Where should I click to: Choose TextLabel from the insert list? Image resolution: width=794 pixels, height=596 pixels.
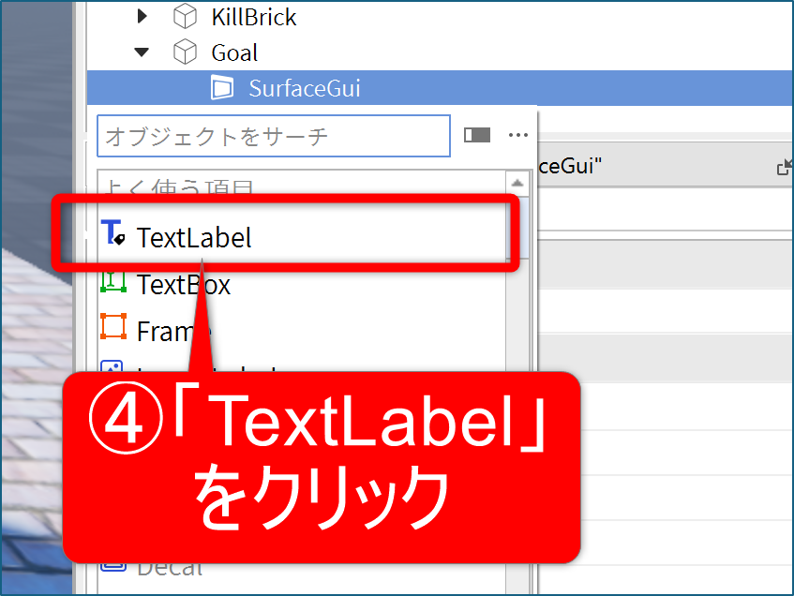pyautogui.click(x=194, y=237)
